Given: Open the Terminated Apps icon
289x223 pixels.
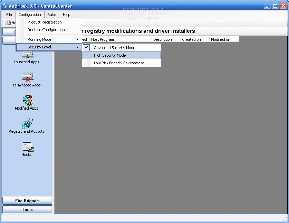Looking at the screenshot, I should [28, 77].
